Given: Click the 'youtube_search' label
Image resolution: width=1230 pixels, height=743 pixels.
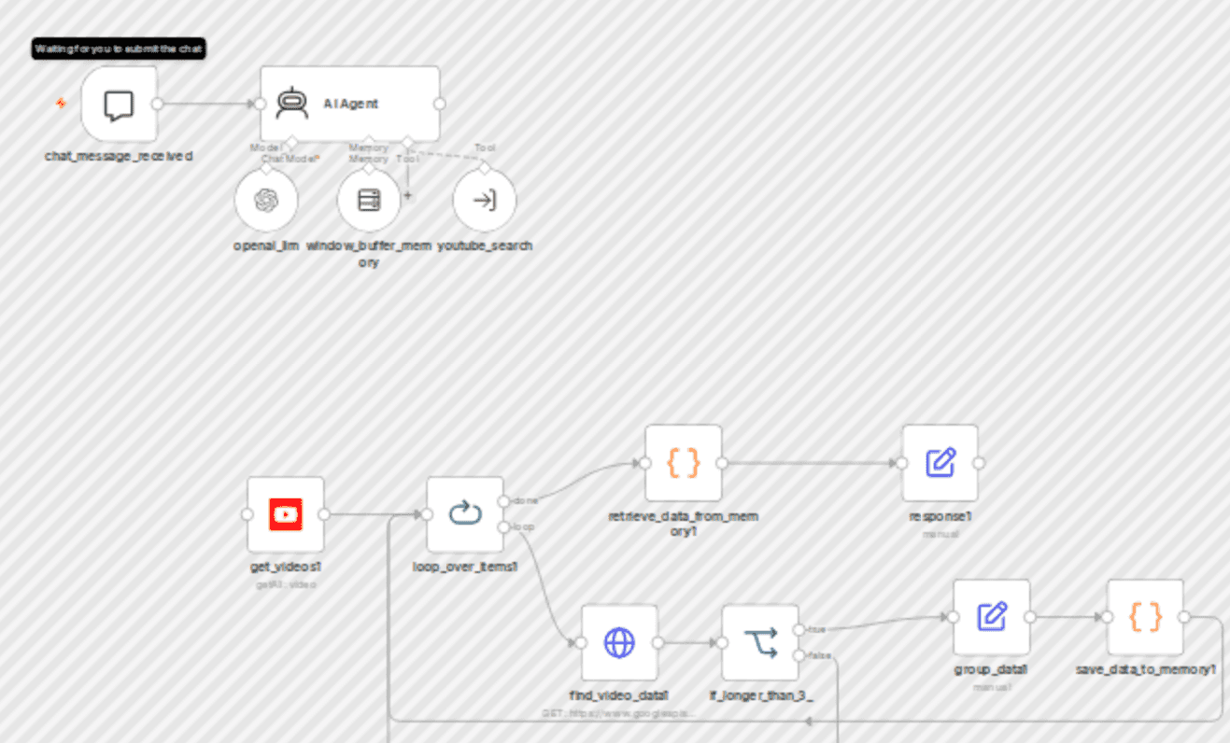Looking at the screenshot, I should (x=485, y=245).
